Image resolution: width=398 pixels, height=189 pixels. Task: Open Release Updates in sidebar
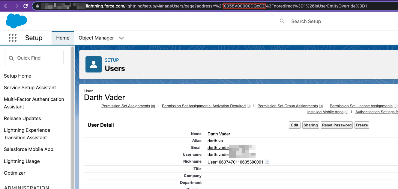pyautogui.click(x=22, y=118)
